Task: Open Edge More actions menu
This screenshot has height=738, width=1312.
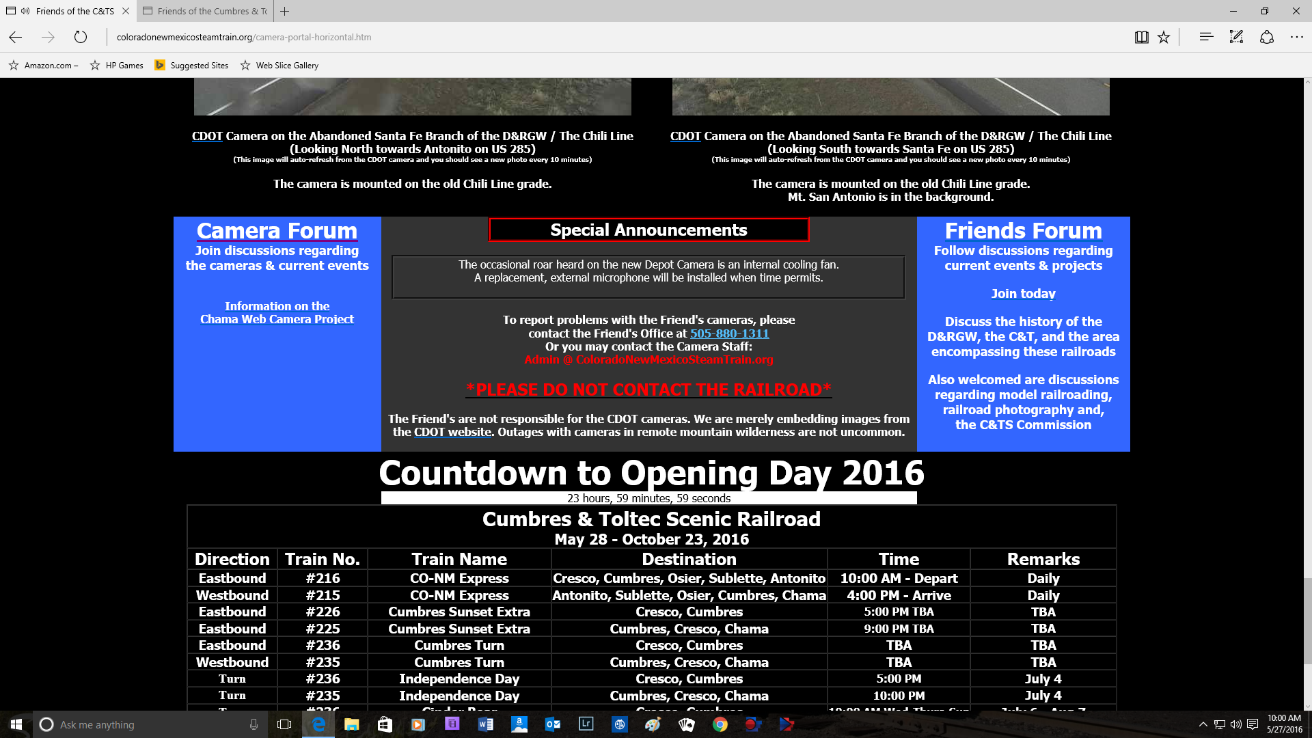Action: click(x=1296, y=37)
